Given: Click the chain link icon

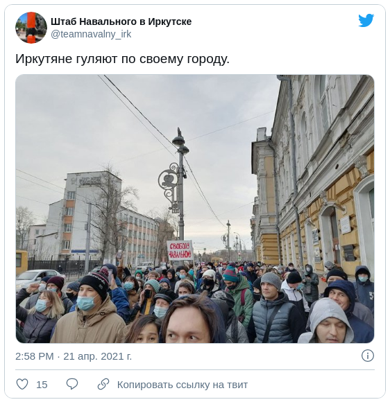Looking at the screenshot, I should pos(103,384).
